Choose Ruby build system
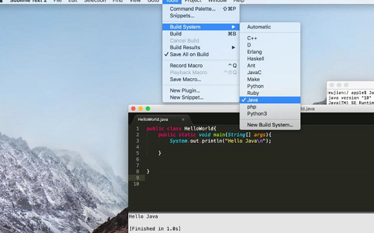This screenshot has width=374, height=233. tap(270, 93)
